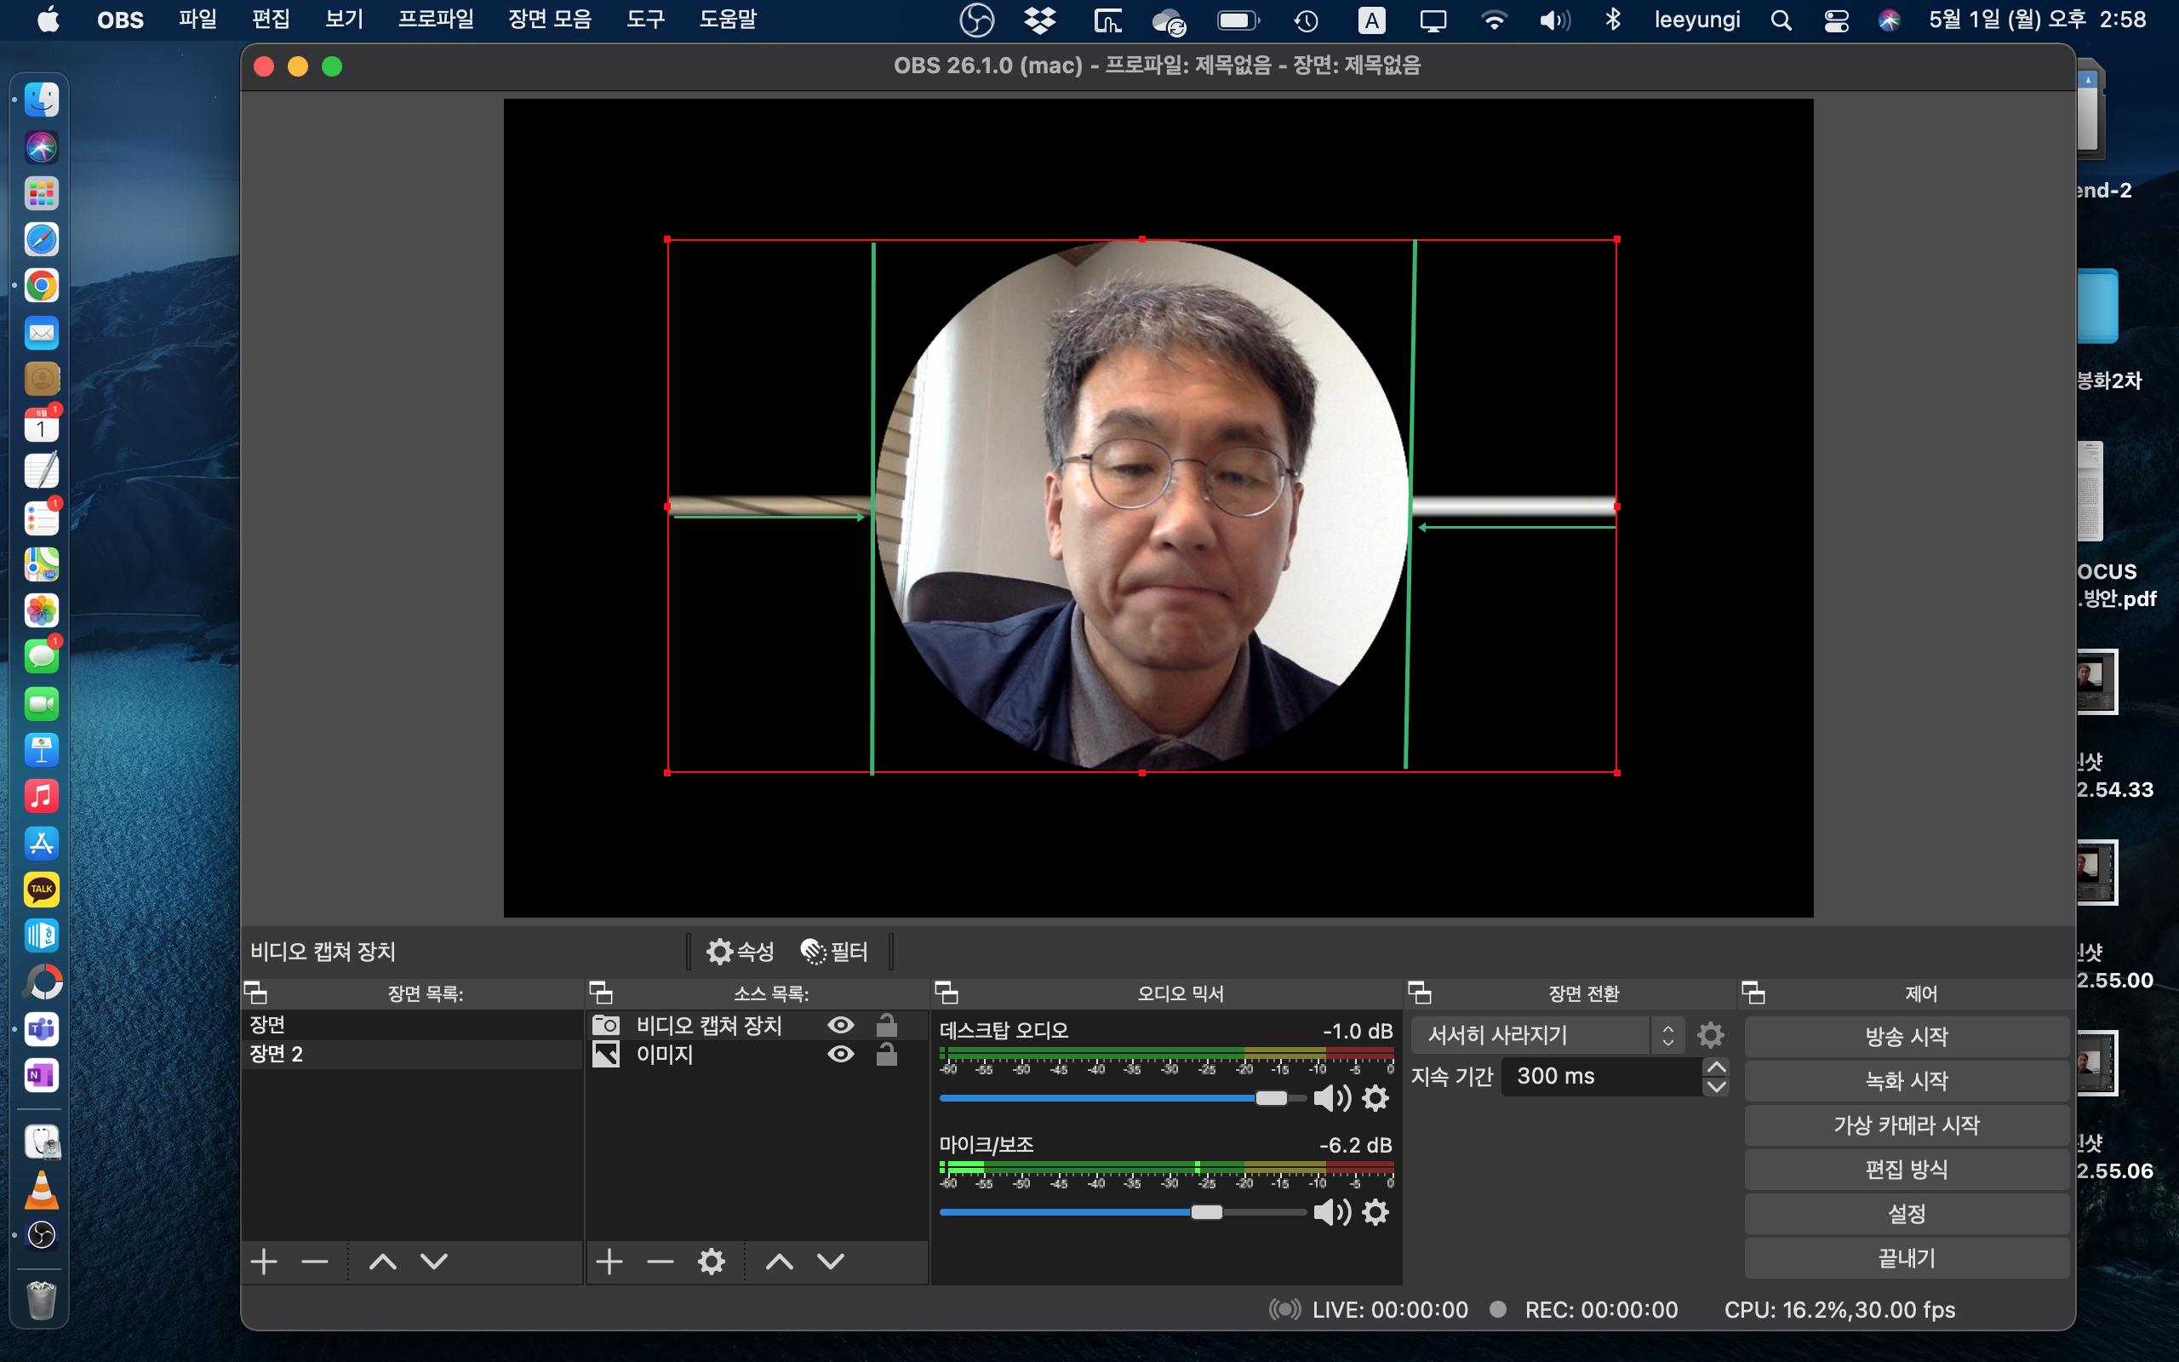Open the 장면 모음 menu

(549, 19)
